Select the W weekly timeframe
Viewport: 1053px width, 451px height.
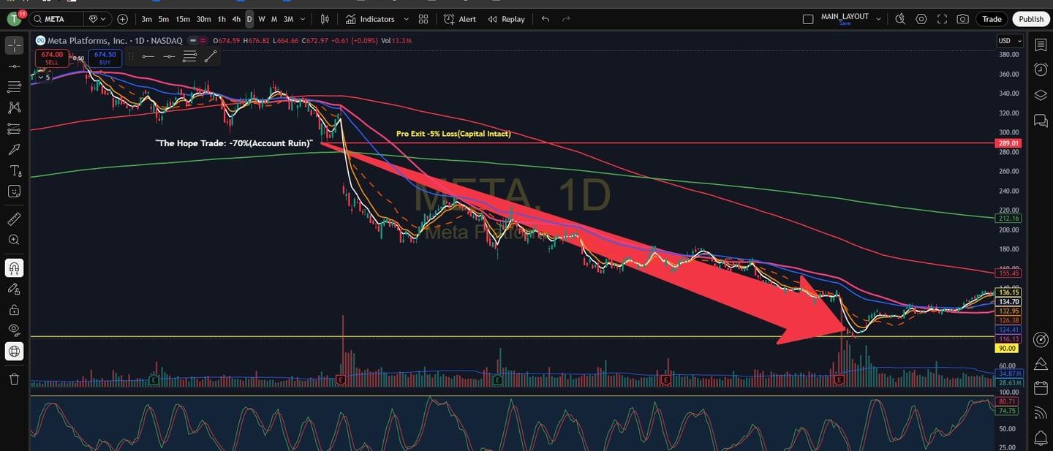click(262, 19)
